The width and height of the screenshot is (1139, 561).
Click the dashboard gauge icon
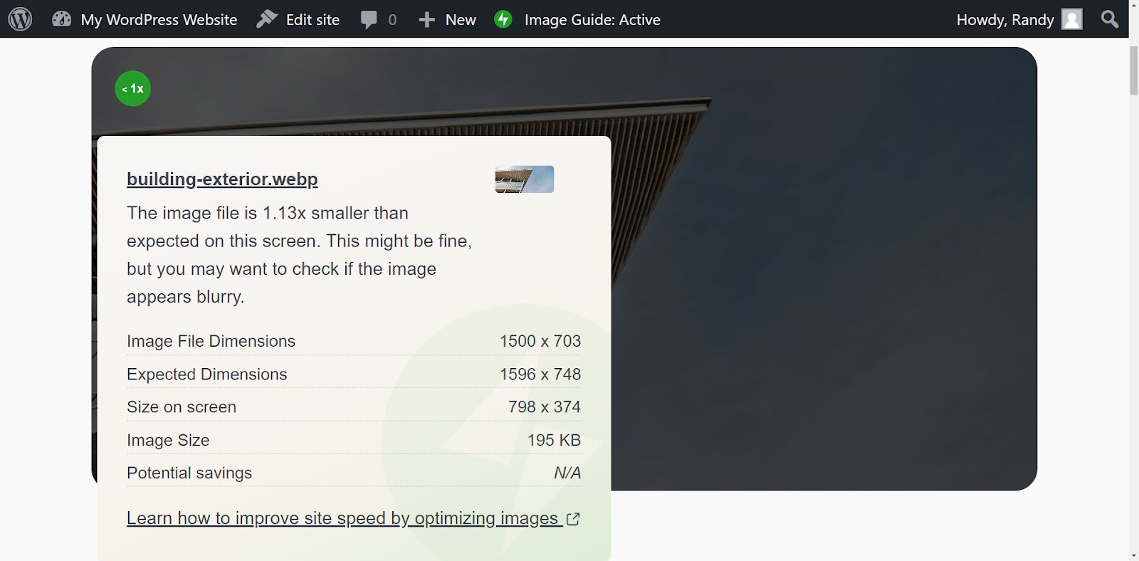[62, 19]
